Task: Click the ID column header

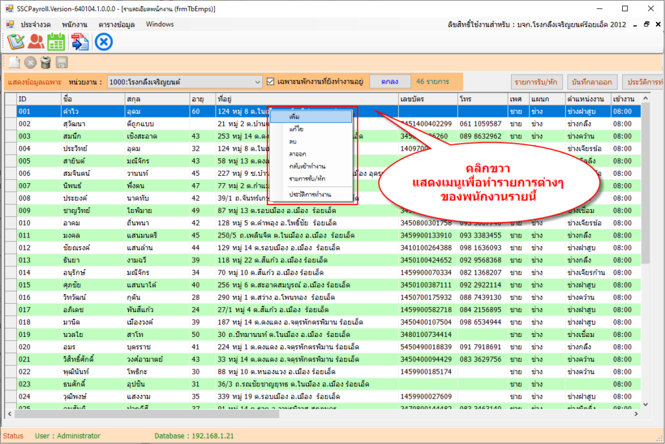Action: pos(39,99)
